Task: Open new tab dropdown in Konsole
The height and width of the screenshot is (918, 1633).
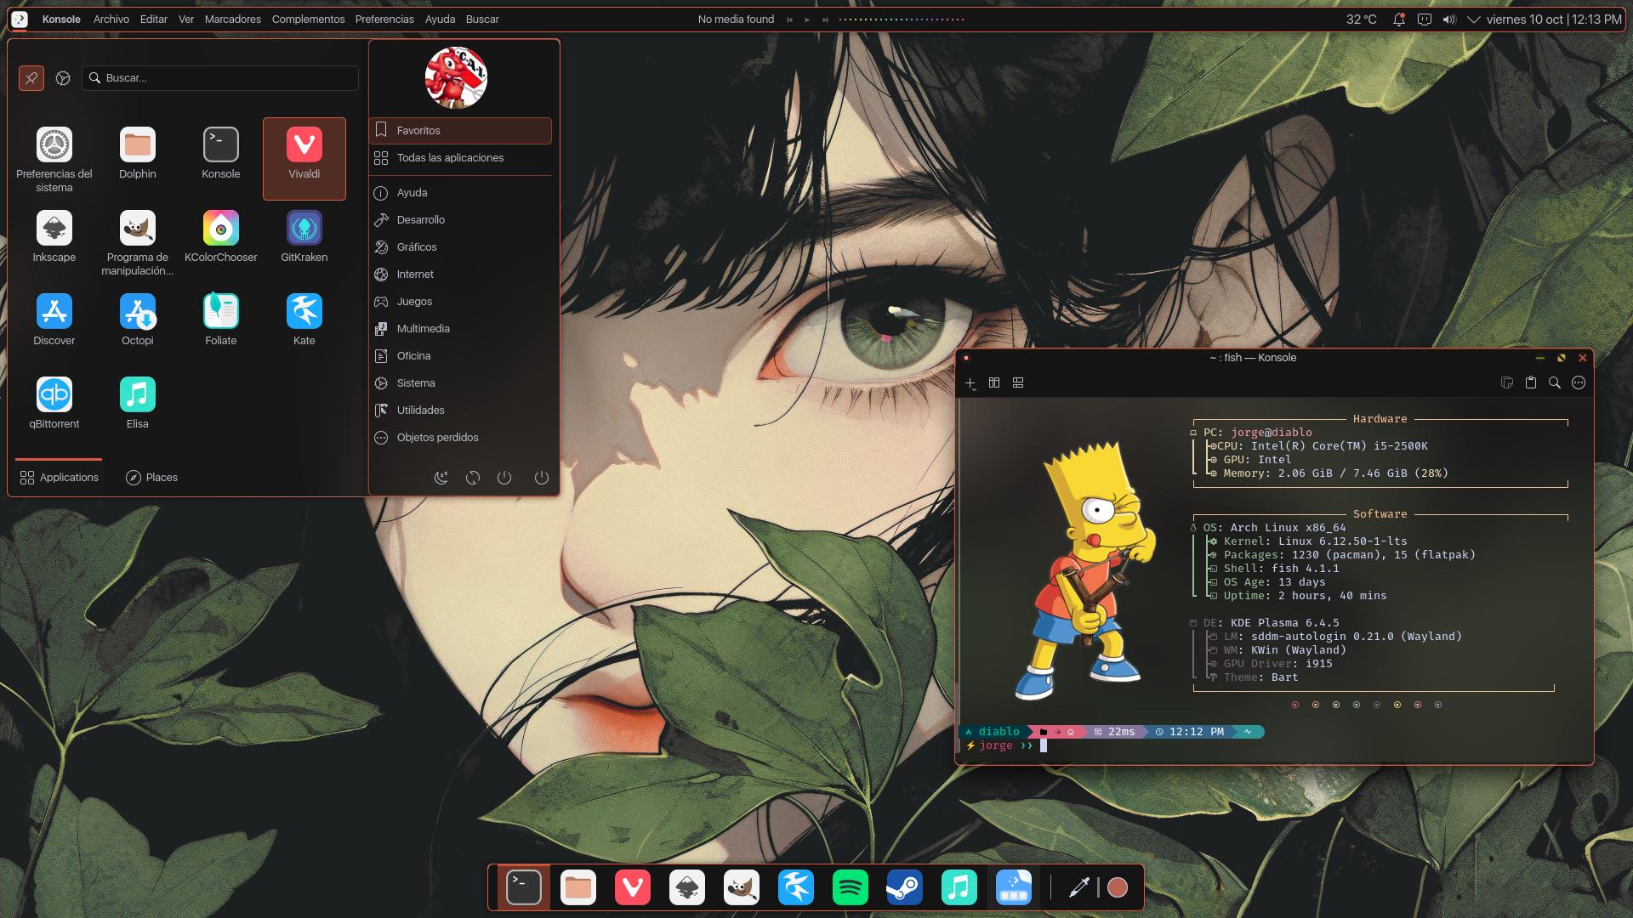Action: [970, 383]
